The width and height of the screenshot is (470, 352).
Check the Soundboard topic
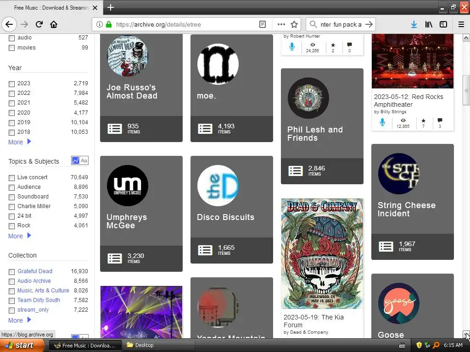pyautogui.click(x=11, y=197)
